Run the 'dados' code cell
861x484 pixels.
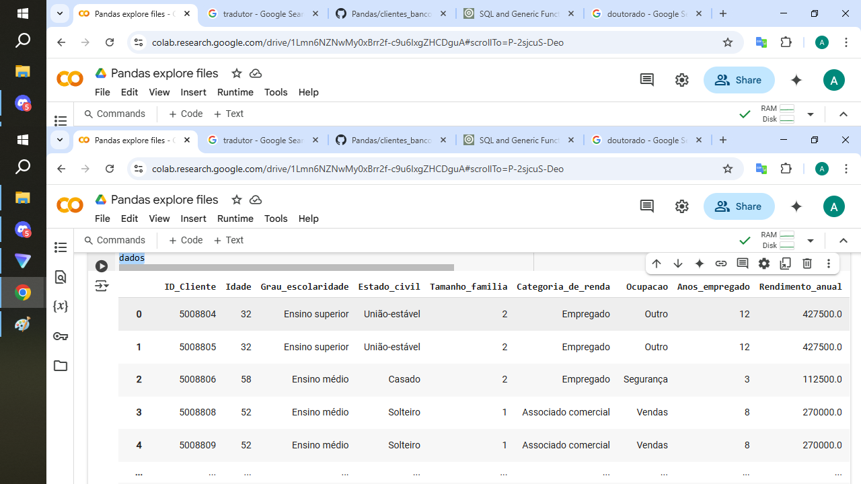click(102, 266)
